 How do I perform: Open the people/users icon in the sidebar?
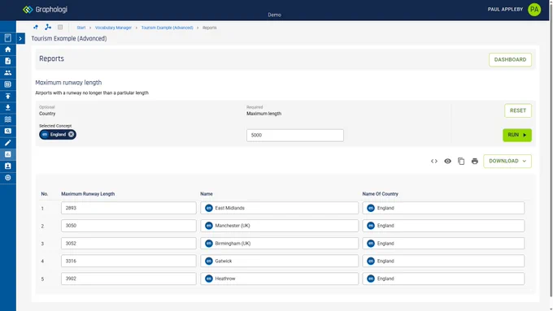8,73
